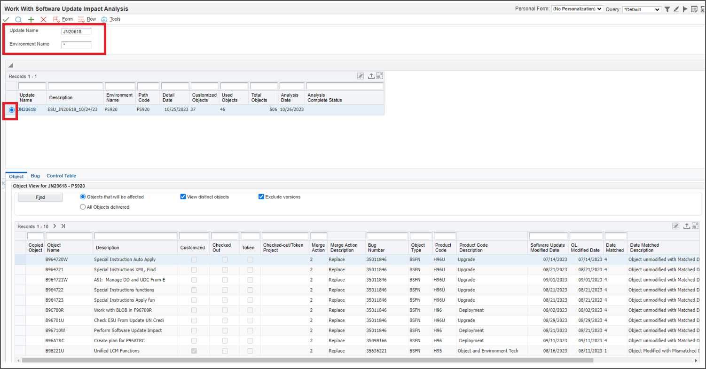The height and width of the screenshot is (369, 706).
Task: Collapse the header area with triangle expander
Action: [10, 65]
